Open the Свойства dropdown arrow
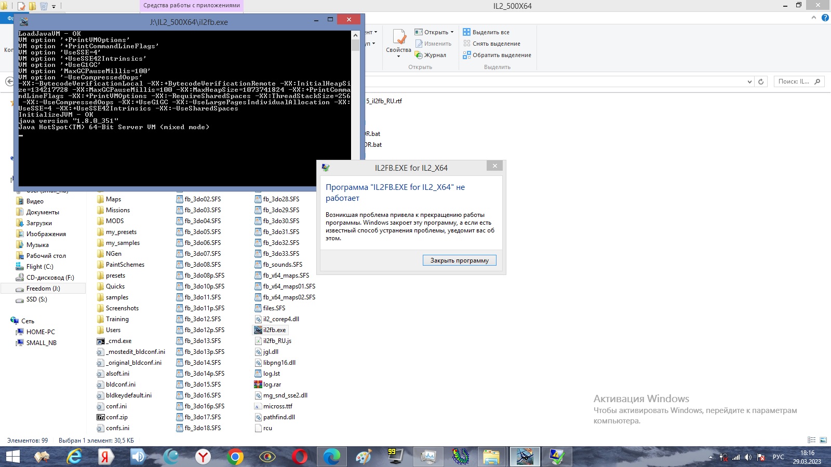This screenshot has height=467, width=831. [399, 56]
